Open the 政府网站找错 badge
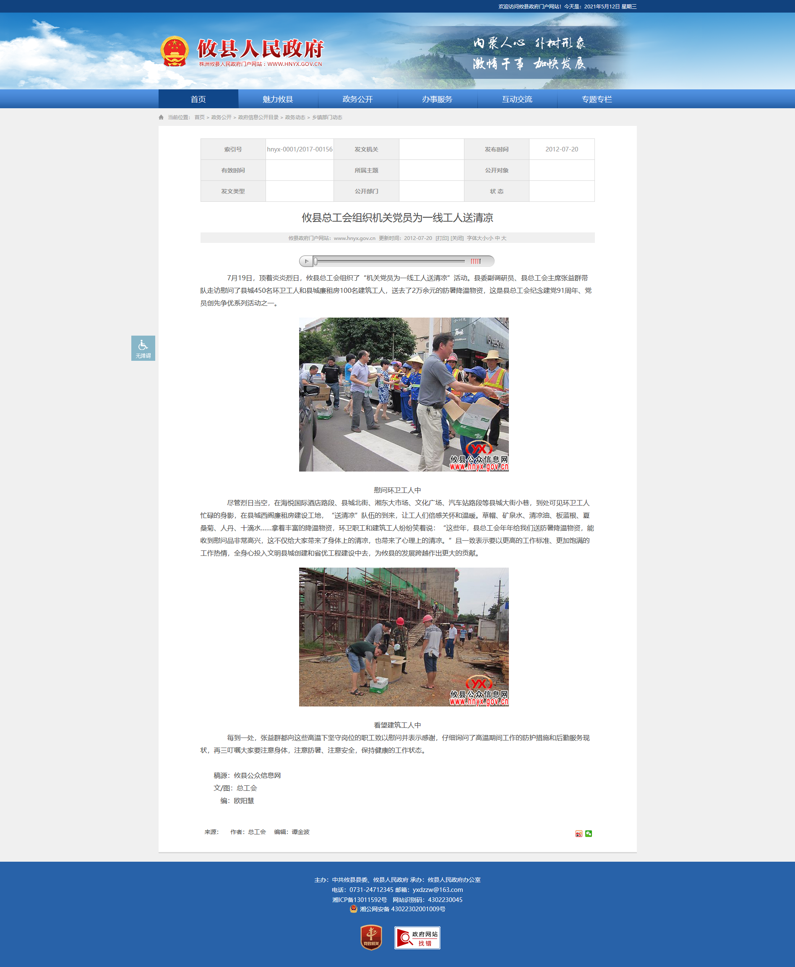The image size is (795, 967). click(417, 937)
